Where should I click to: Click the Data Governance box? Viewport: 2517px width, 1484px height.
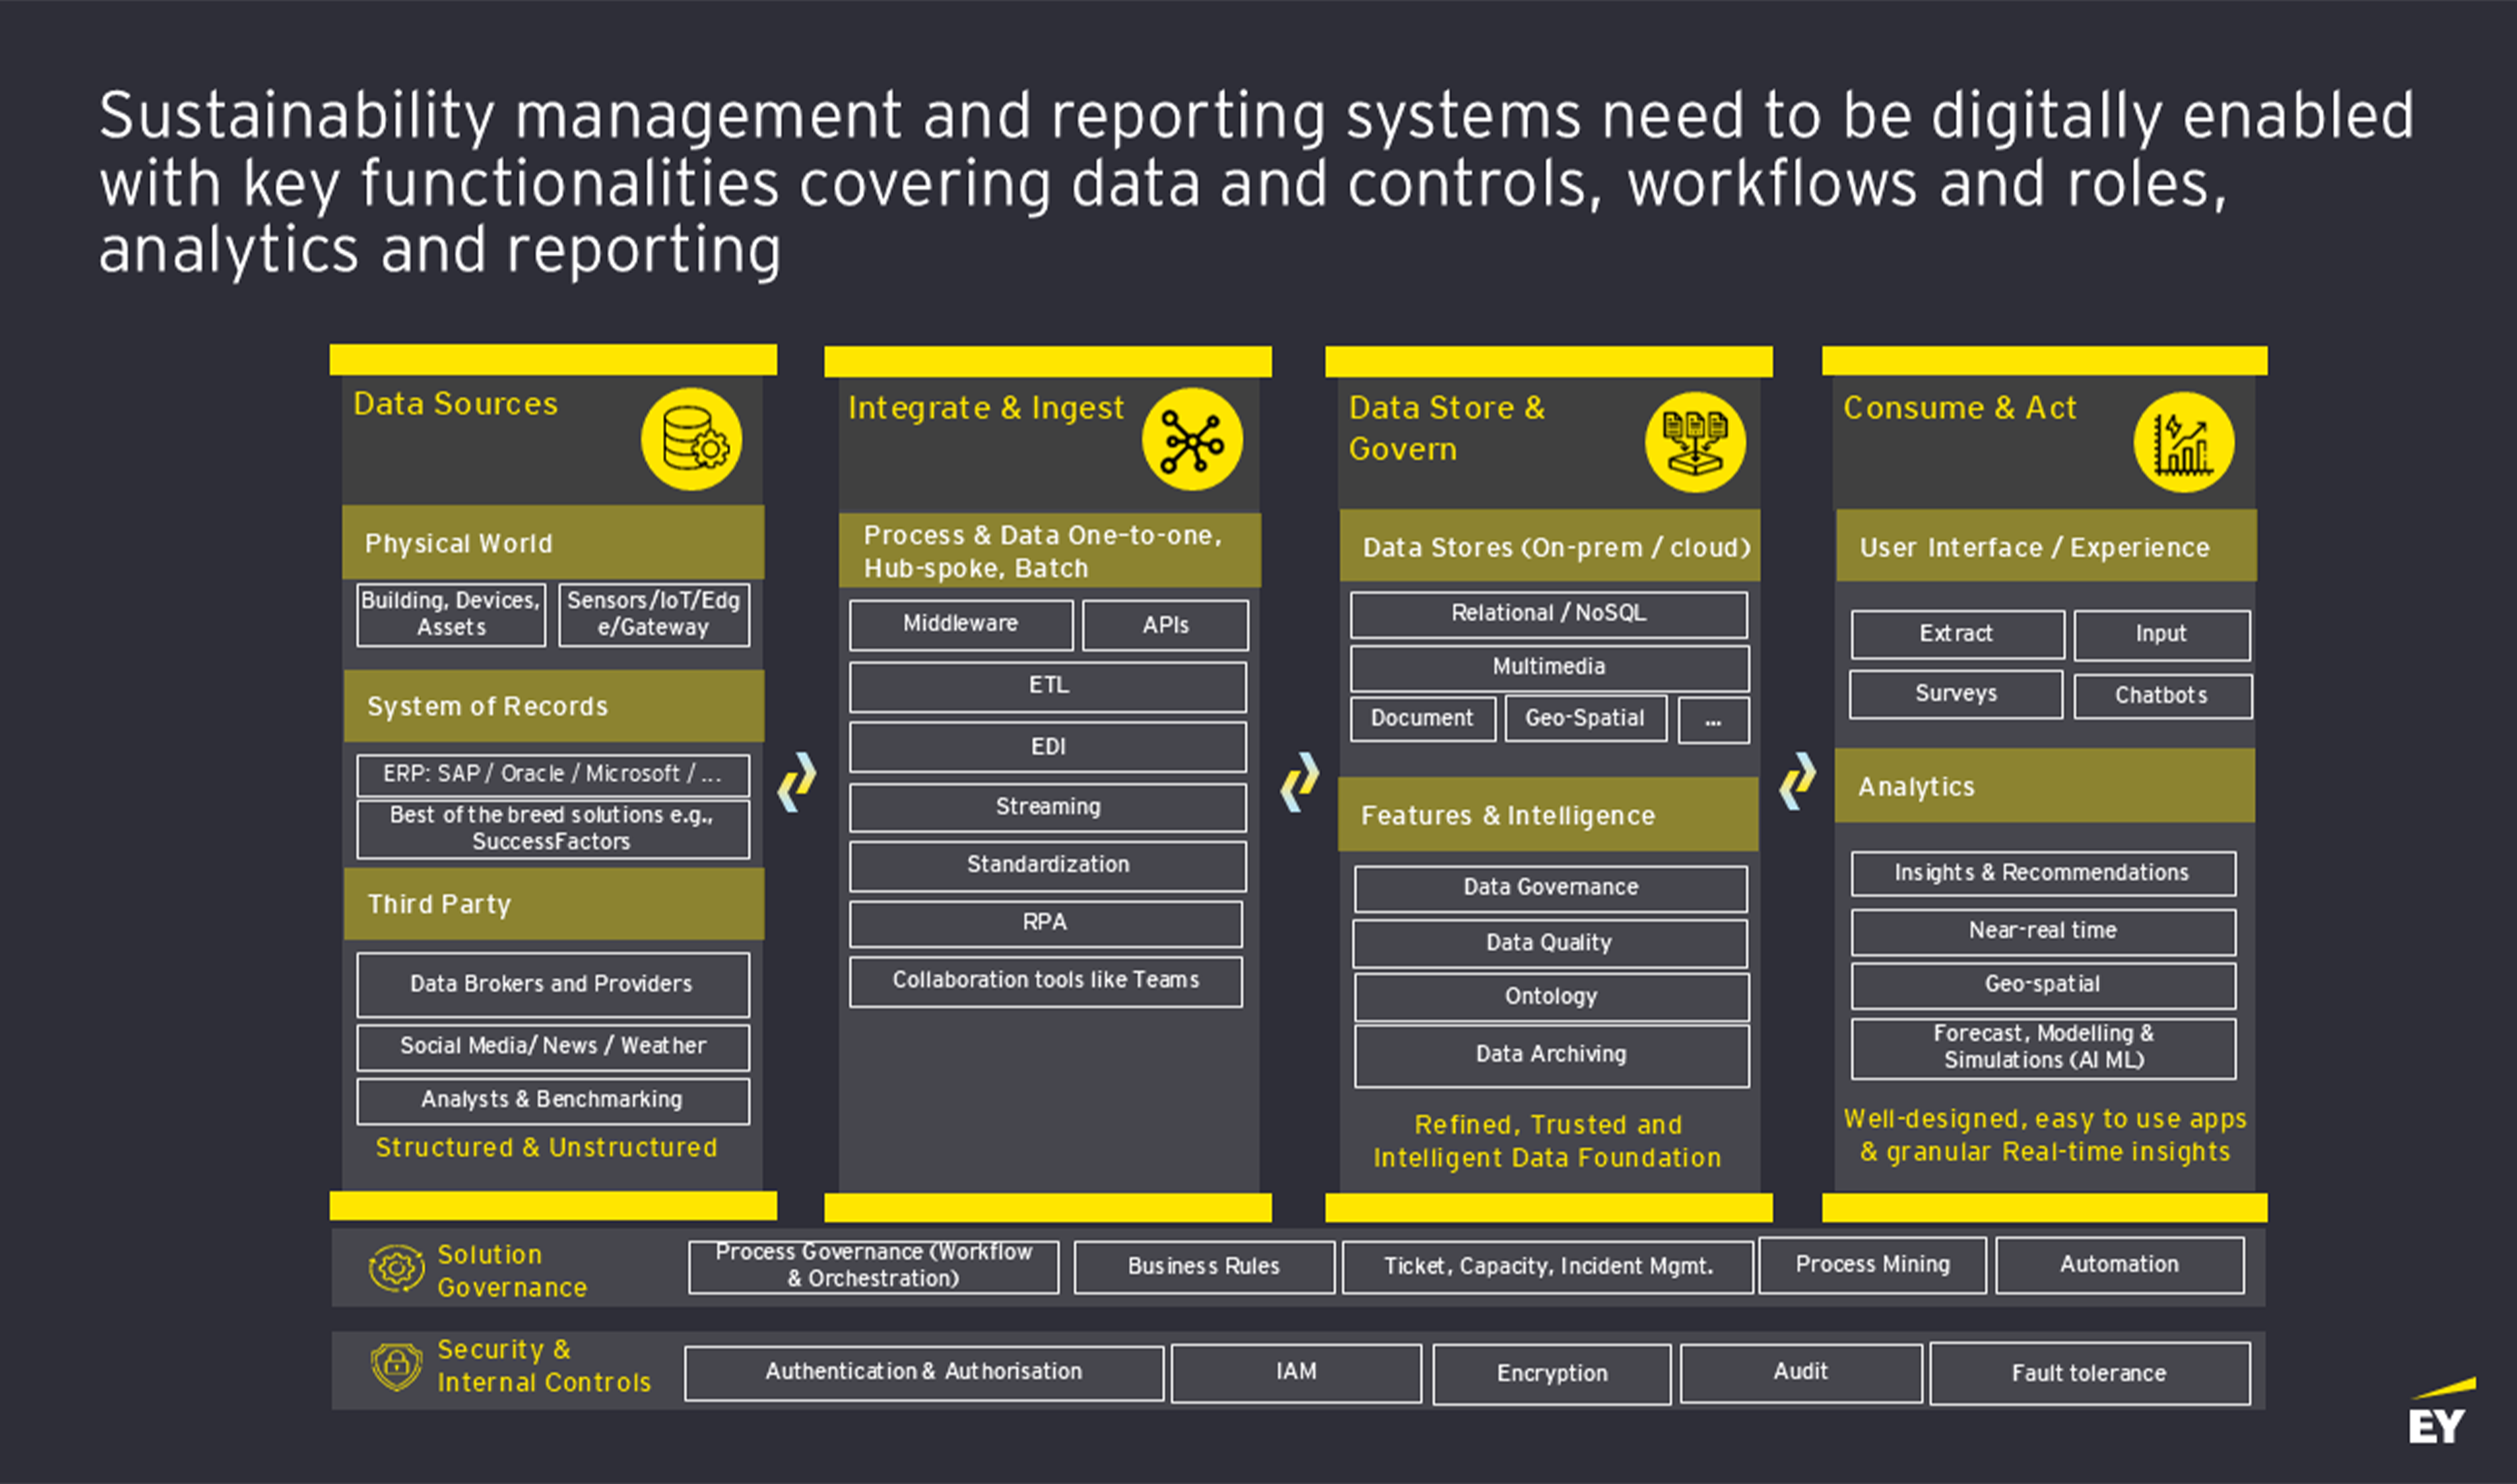pyautogui.click(x=1550, y=887)
